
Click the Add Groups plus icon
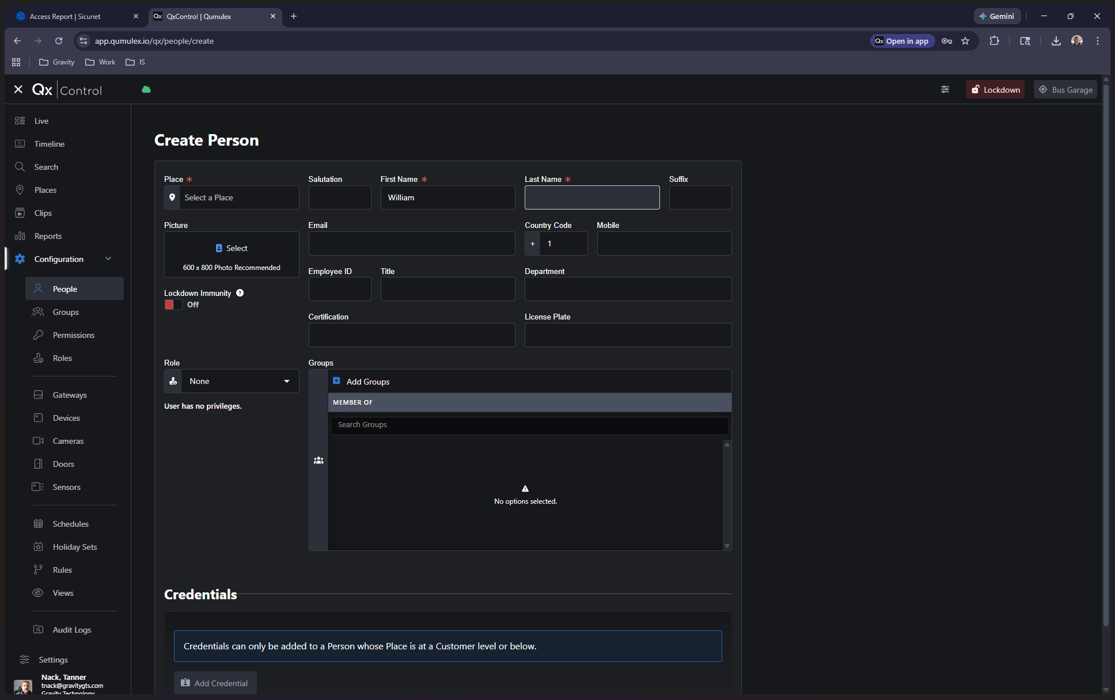point(336,381)
